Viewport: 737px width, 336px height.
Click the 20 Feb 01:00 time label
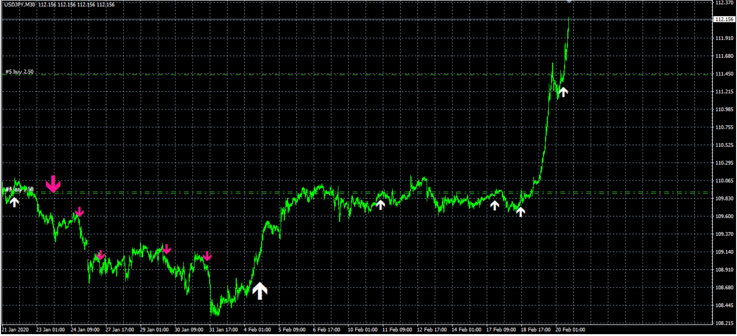point(570,329)
